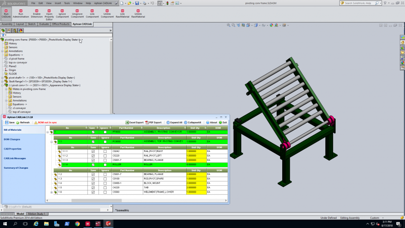
Task: Click Expand All in CADLink toolbar
Action: (x=175, y=122)
